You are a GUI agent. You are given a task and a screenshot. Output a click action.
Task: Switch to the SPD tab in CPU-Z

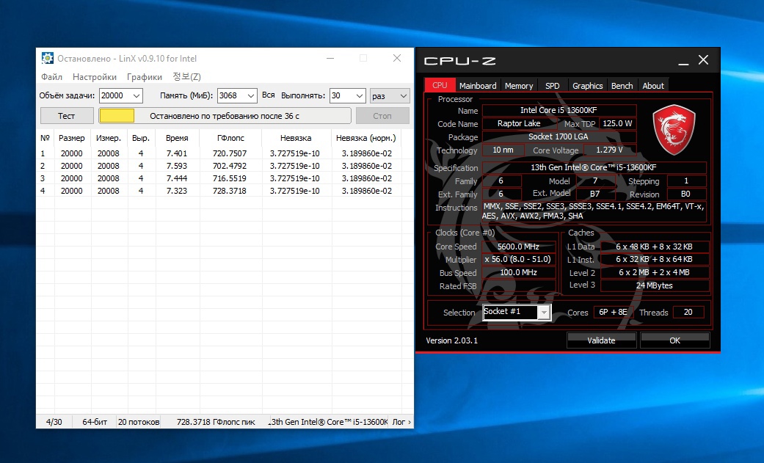552,85
